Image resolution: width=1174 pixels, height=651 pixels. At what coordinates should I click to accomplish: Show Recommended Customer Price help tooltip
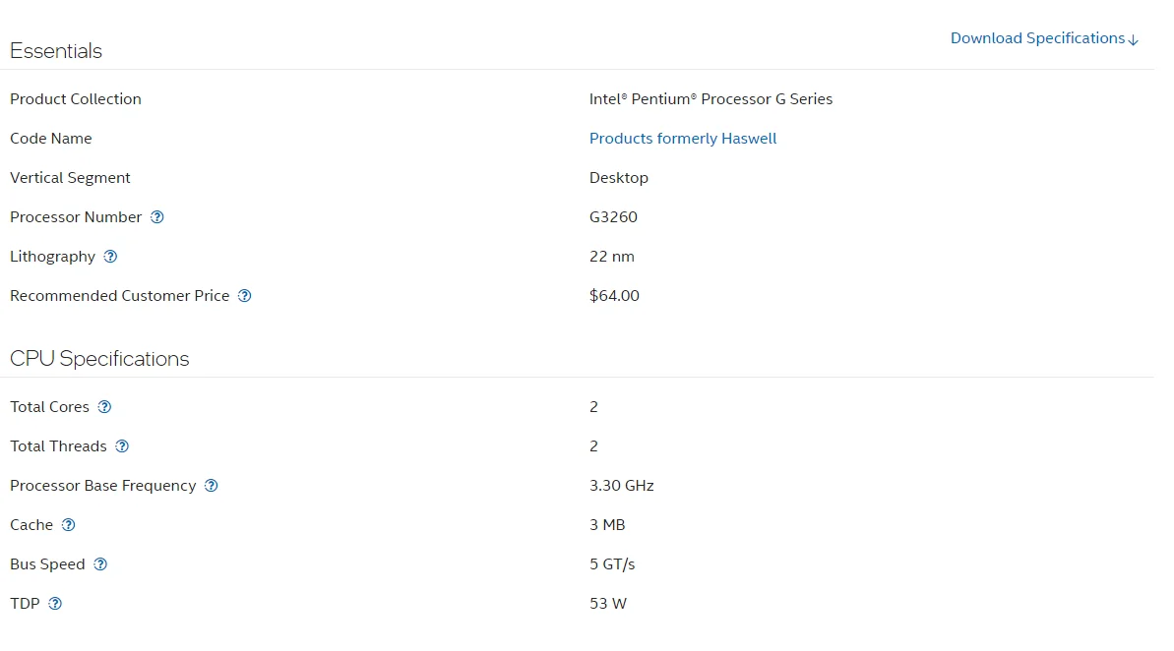[245, 296]
